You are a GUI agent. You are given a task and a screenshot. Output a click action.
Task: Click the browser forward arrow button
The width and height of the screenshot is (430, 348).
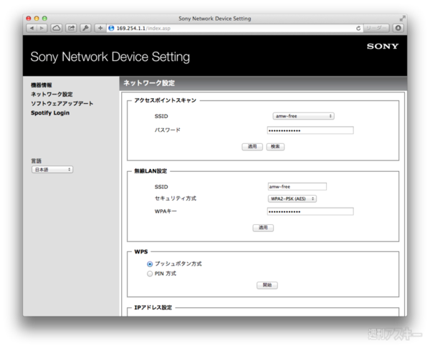[42, 28]
